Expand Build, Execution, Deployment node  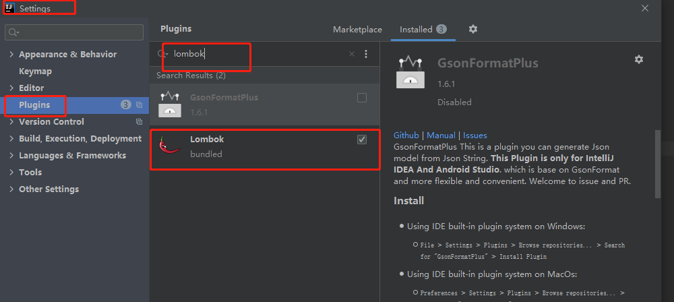pos(11,138)
